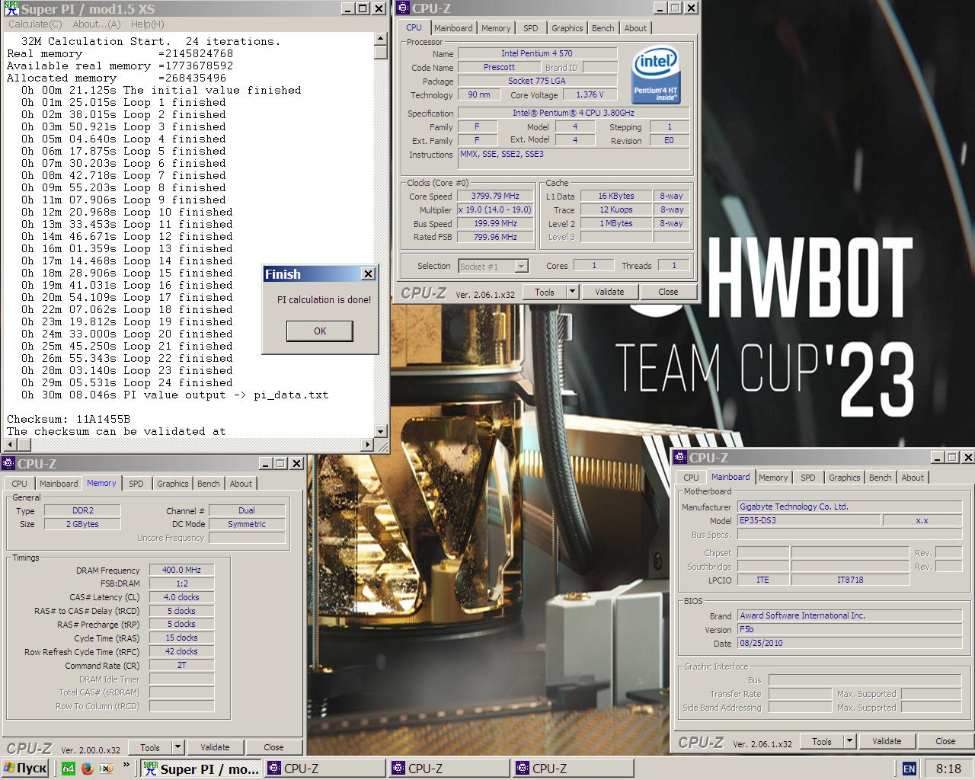The height and width of the screenshot is (780, 975).
Task: Click the Checksum: 11A1455B line
Action: point(69,419)
